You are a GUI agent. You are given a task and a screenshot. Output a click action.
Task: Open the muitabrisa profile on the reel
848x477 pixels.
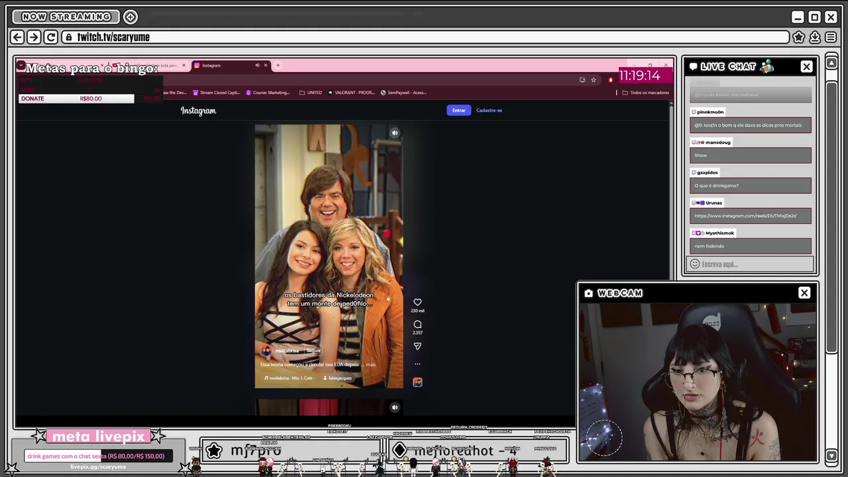click(x=287, y=350)
